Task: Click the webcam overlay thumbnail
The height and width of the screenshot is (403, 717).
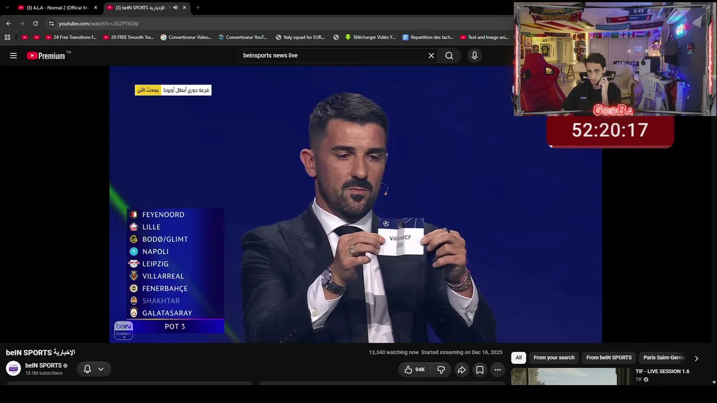Action: coord(614,59)
